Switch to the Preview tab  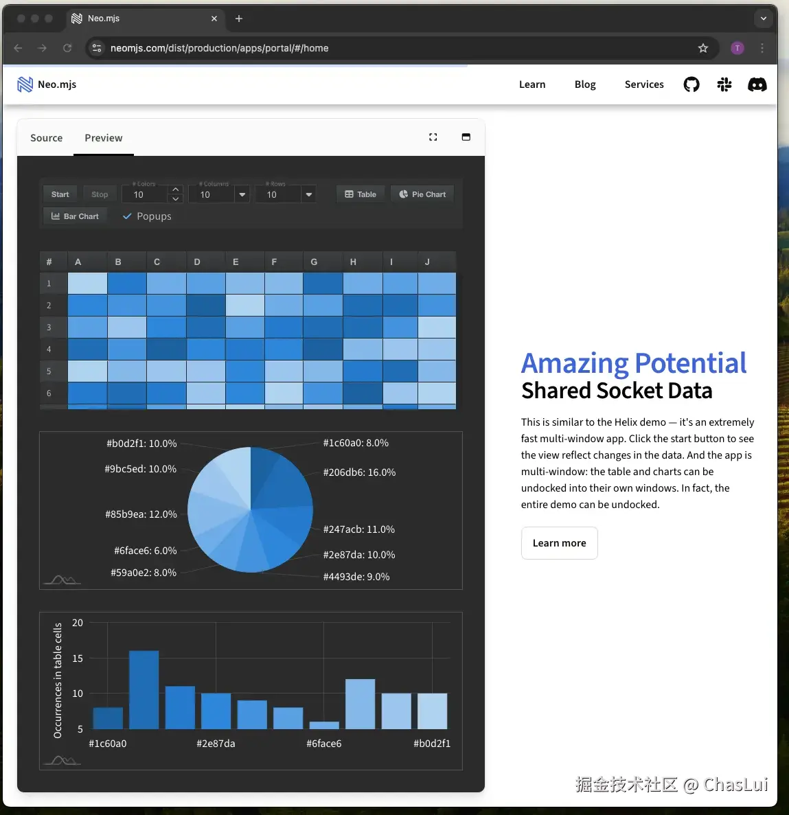104,138
